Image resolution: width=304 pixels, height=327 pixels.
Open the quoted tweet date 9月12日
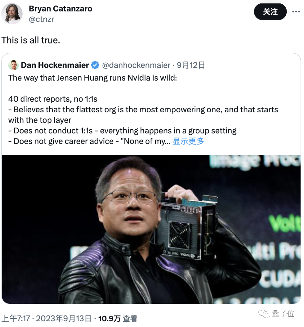point(191,65)
